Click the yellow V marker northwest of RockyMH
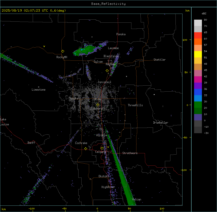Screen dimensions: 217x212 pyautogui.click(x=44, y=46)
